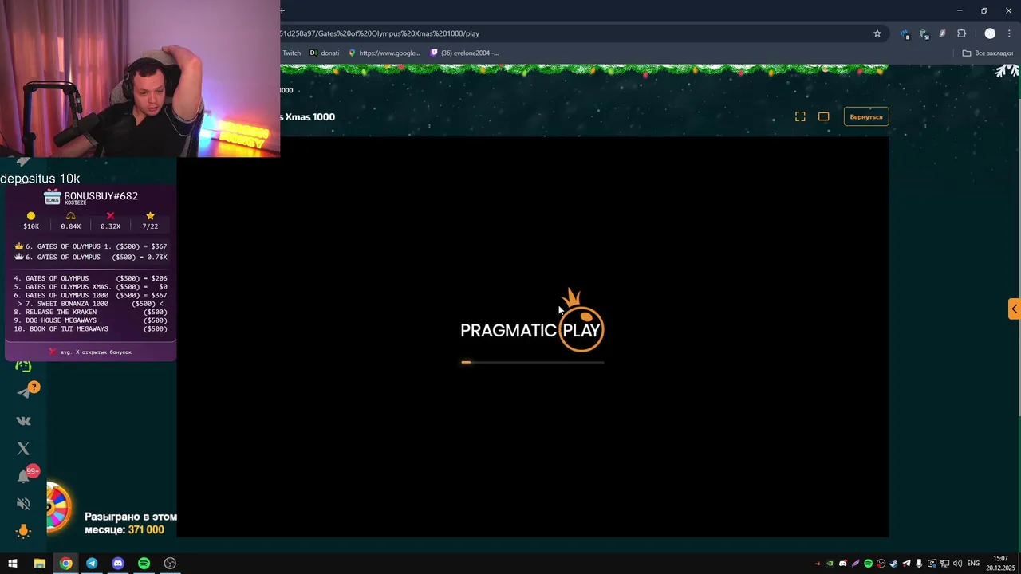The height and width of the screenshot is (574, 1021).
Task: Open Telegram from the taskbar
Action: 92,564
